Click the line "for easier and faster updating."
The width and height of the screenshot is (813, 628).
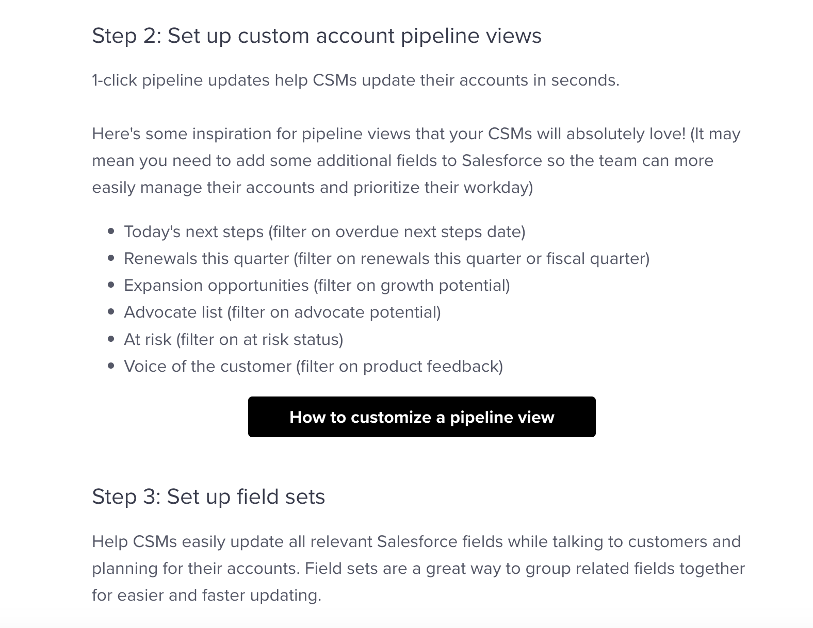[206, 595]
